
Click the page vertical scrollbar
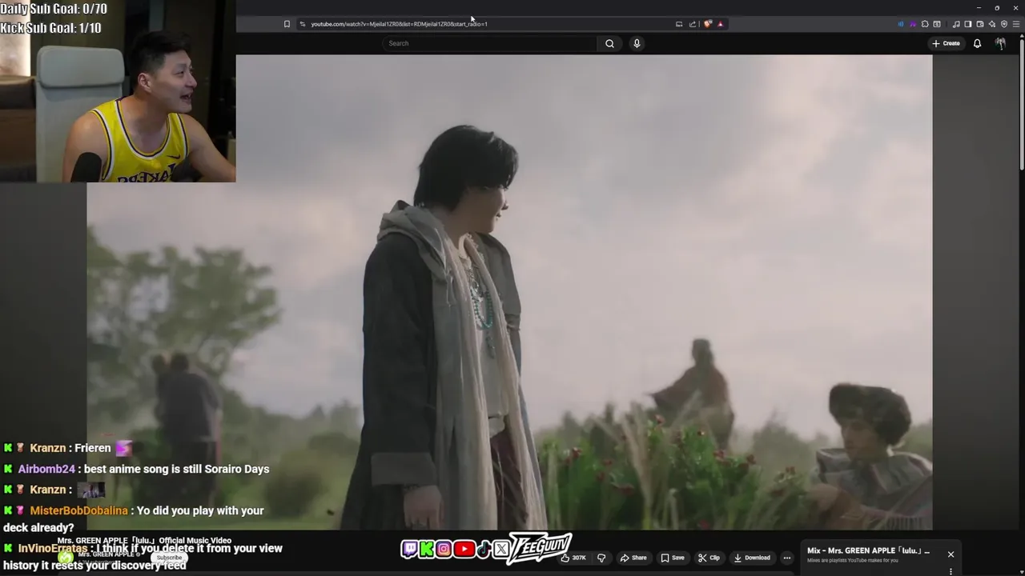1021,104
